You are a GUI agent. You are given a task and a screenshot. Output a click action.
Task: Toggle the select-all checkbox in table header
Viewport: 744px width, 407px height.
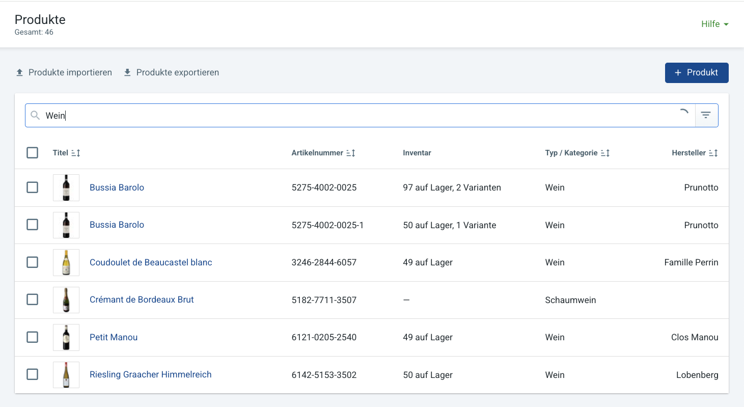pyautogui.click(x=32, y=153)
